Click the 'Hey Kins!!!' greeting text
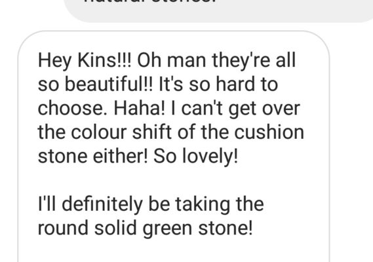The width and height of the screenshot is (373, 262). [85, 61]
